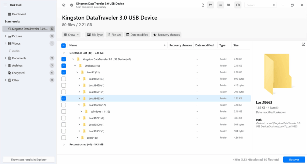Toggle checkbox for Lost47 folder
Screen dimensions: 307x164
pyautogui.click(x=64, y=72)
